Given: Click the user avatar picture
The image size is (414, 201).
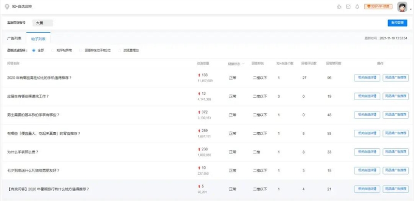Looking at the screenshot, I should 402,7.
